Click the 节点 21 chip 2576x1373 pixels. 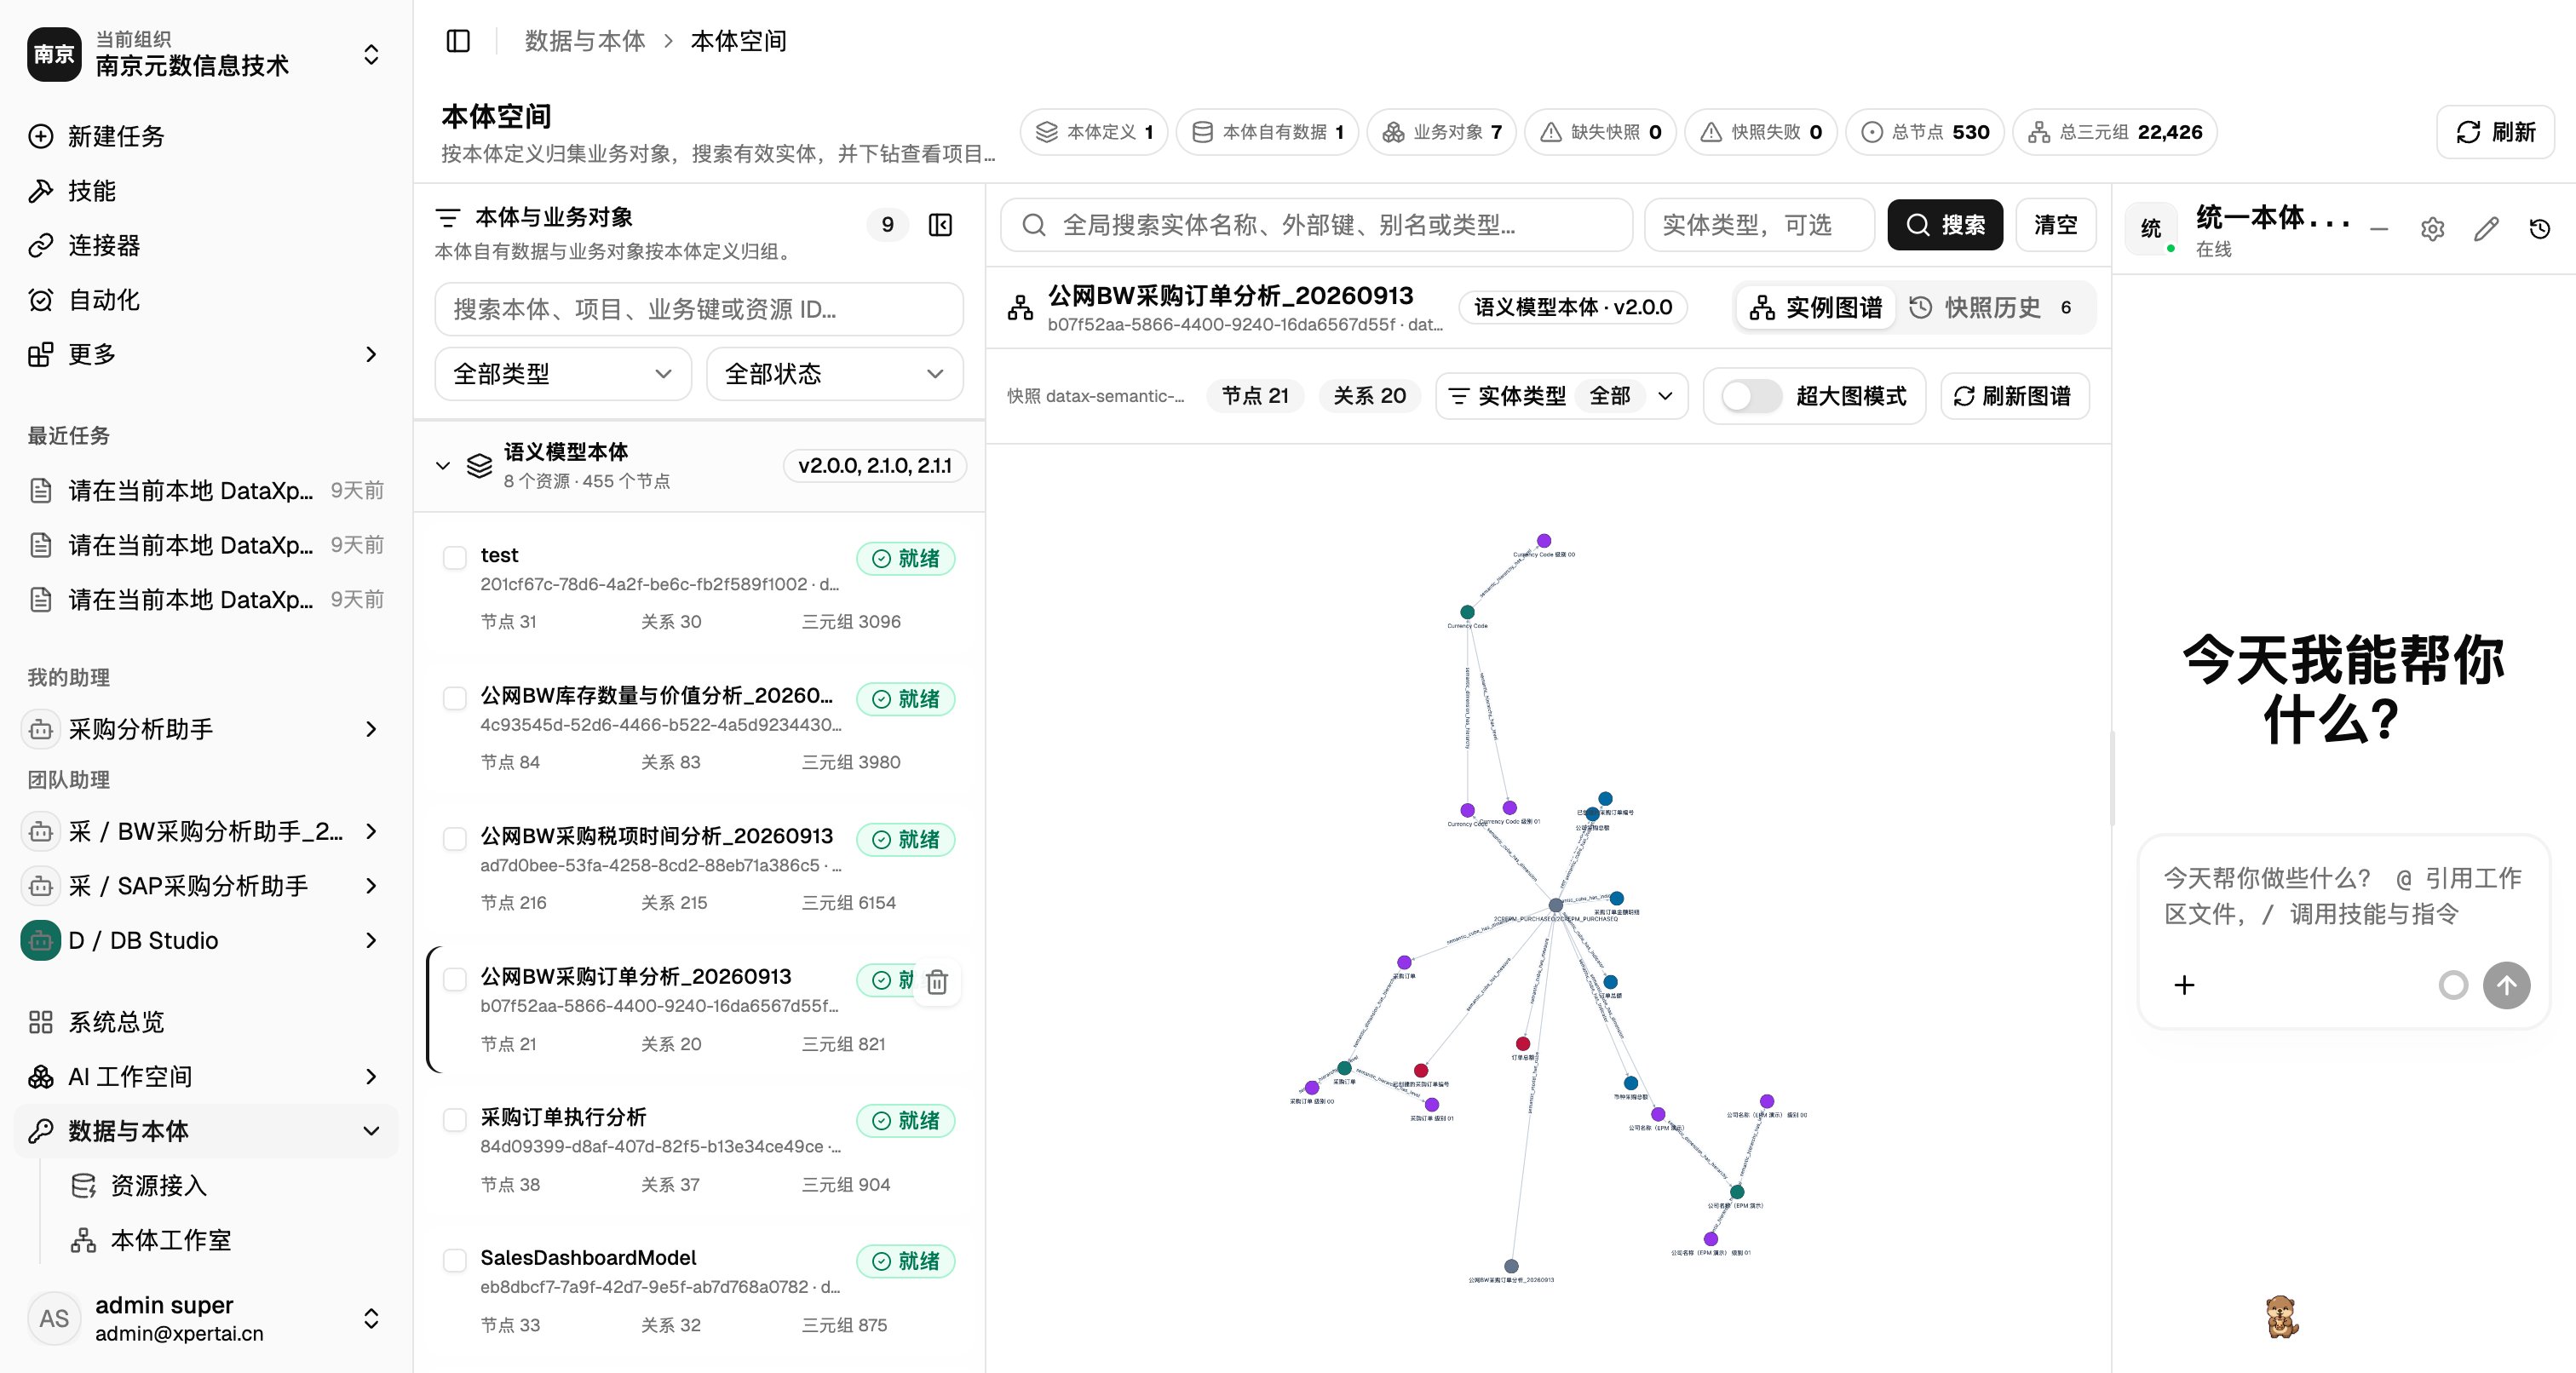1255,396
